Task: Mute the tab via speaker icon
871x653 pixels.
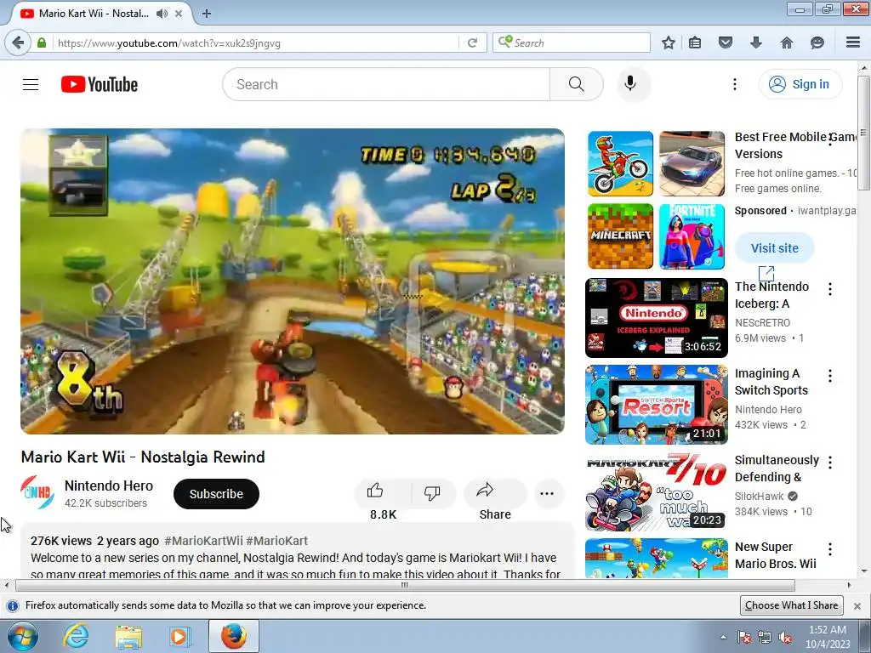Action: pos(162,14)
